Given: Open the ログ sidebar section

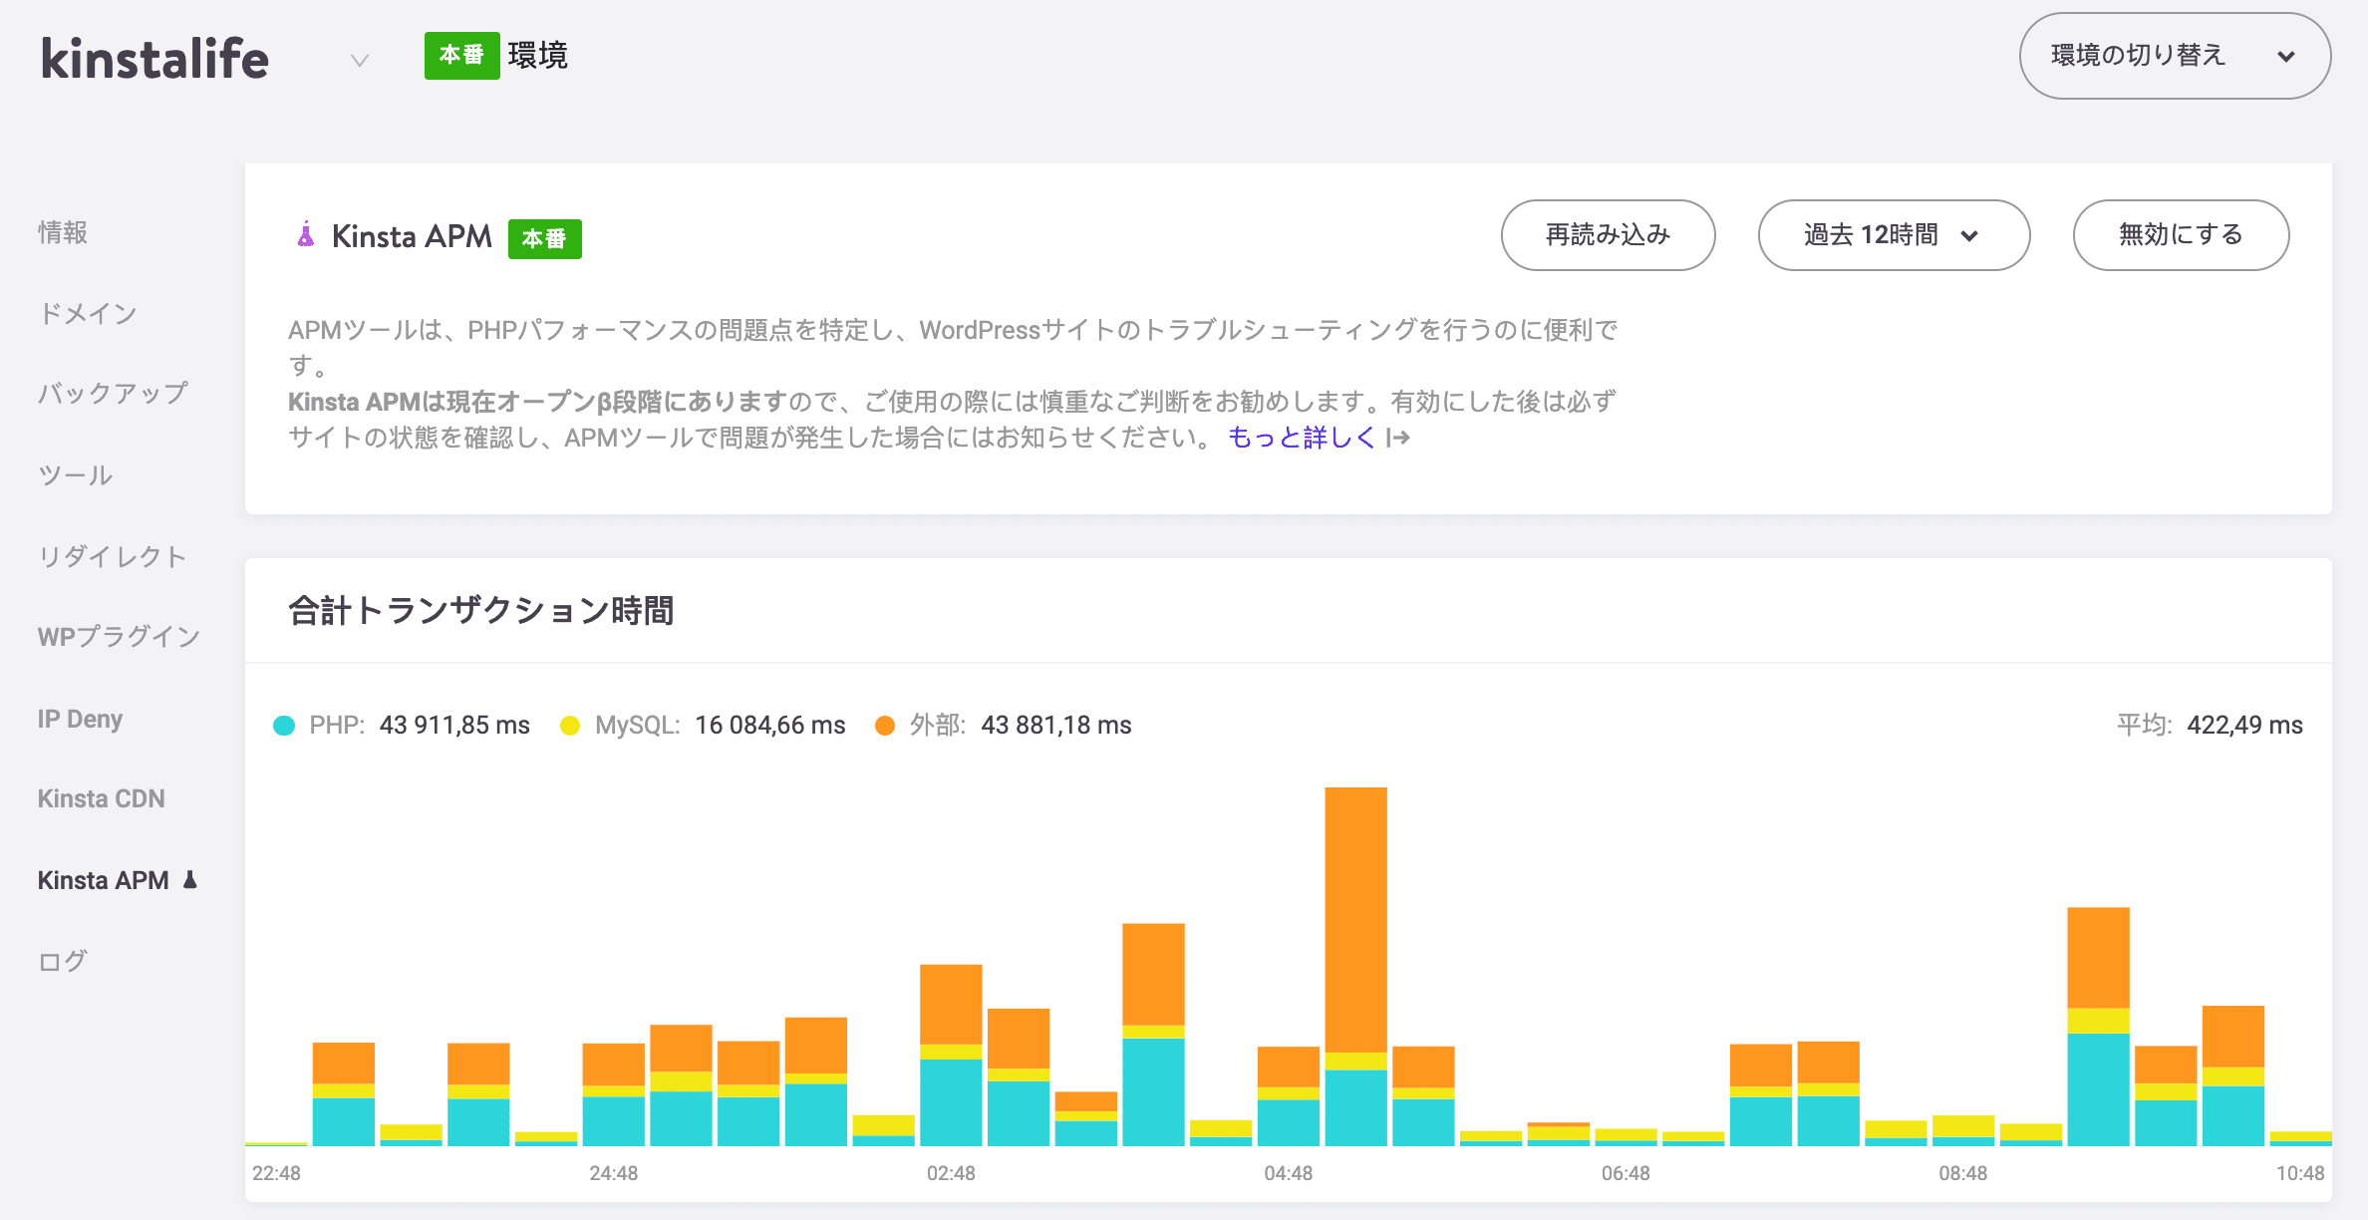Looking at the screenshot, I should [x=62, y=961].
